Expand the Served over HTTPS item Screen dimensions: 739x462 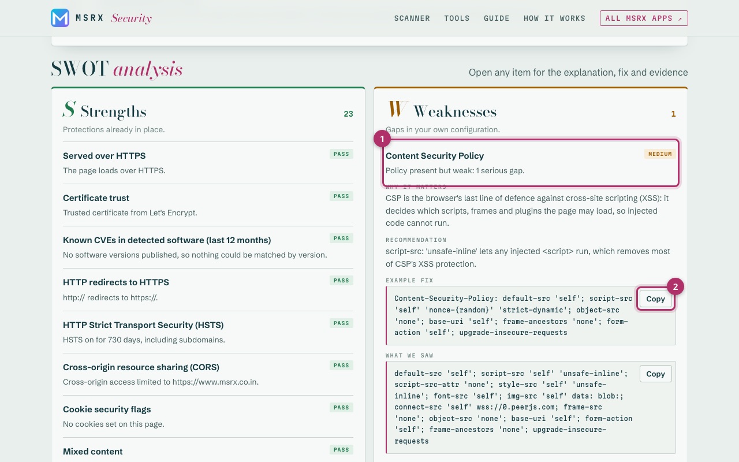point(208,163)
